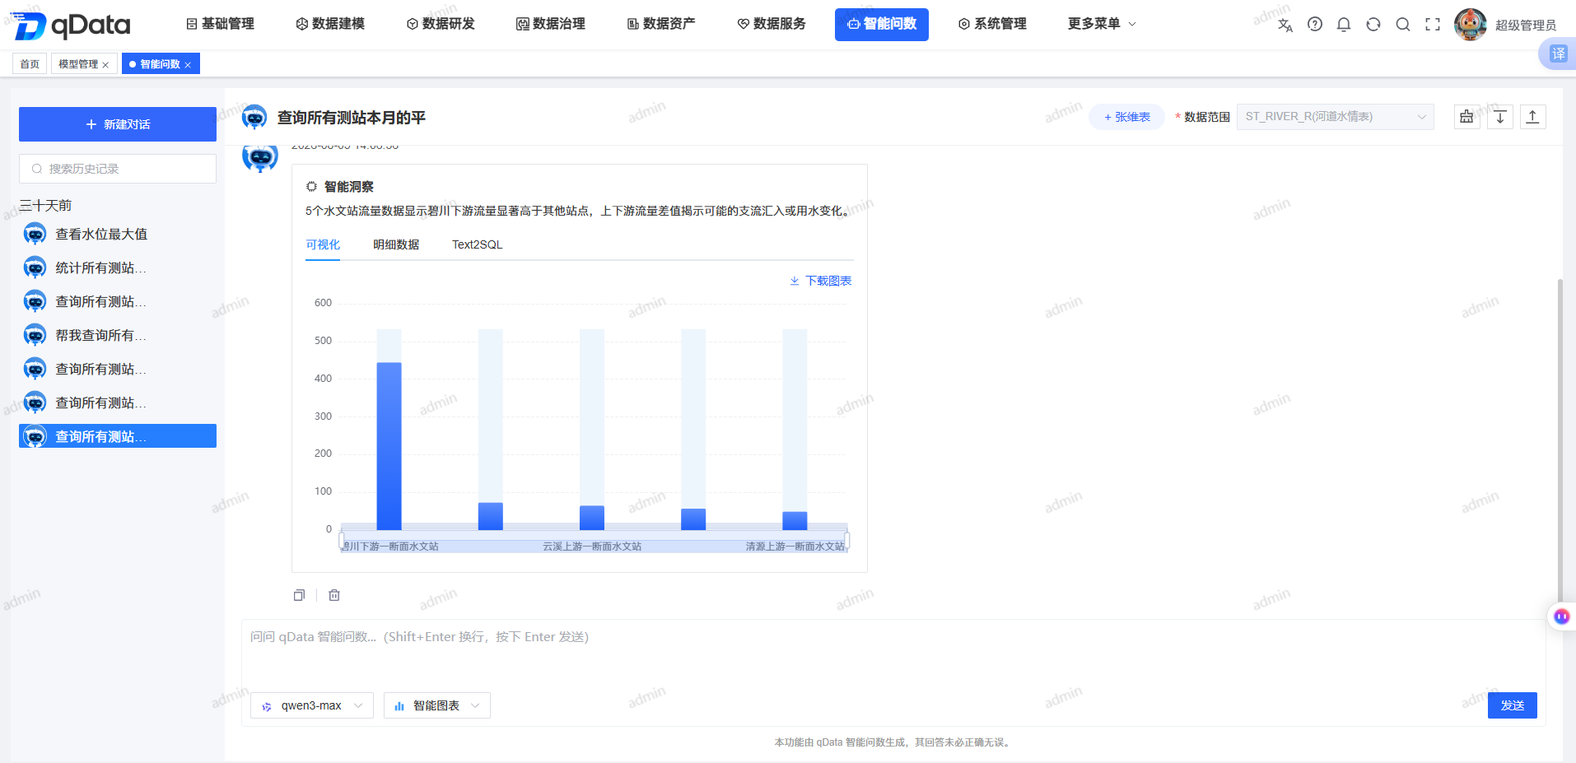Toggle fullscreen mode icon
Screen dimensions: 1576x763
pyautogui.click(x=1433, y=25)
